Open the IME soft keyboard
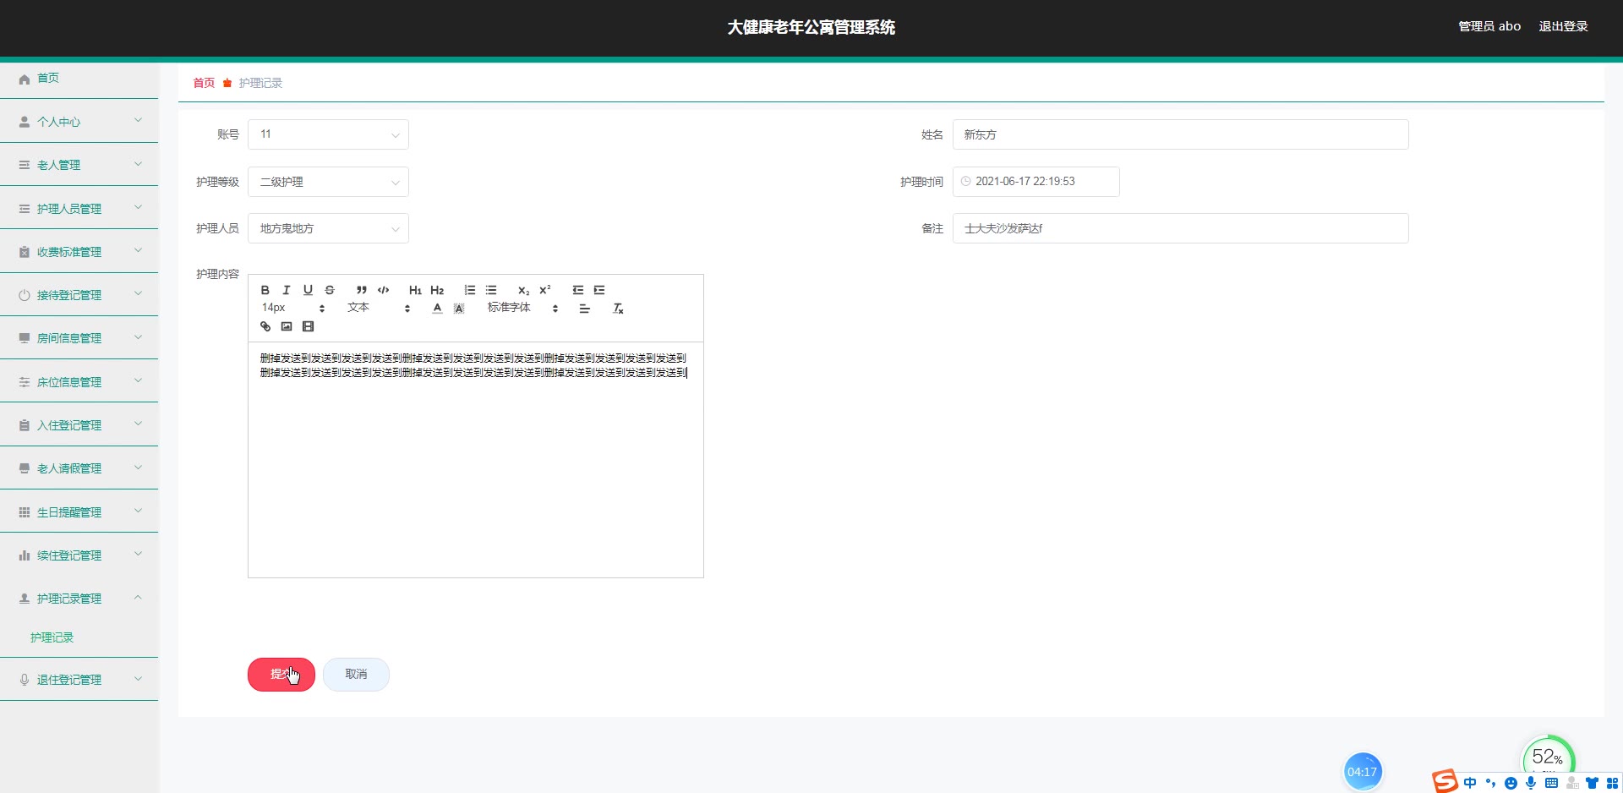This screenshot has width=1623, height=793. coord(1551,783)
